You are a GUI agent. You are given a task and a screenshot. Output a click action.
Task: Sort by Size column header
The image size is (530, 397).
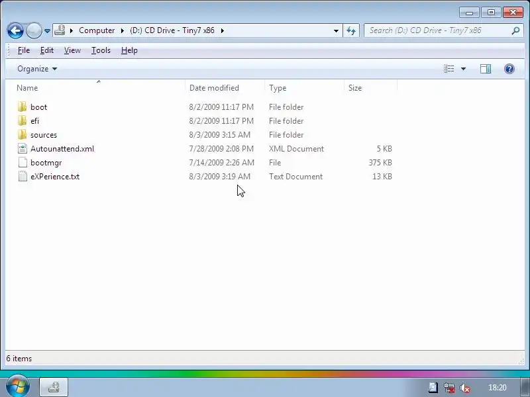coord(371,88)
